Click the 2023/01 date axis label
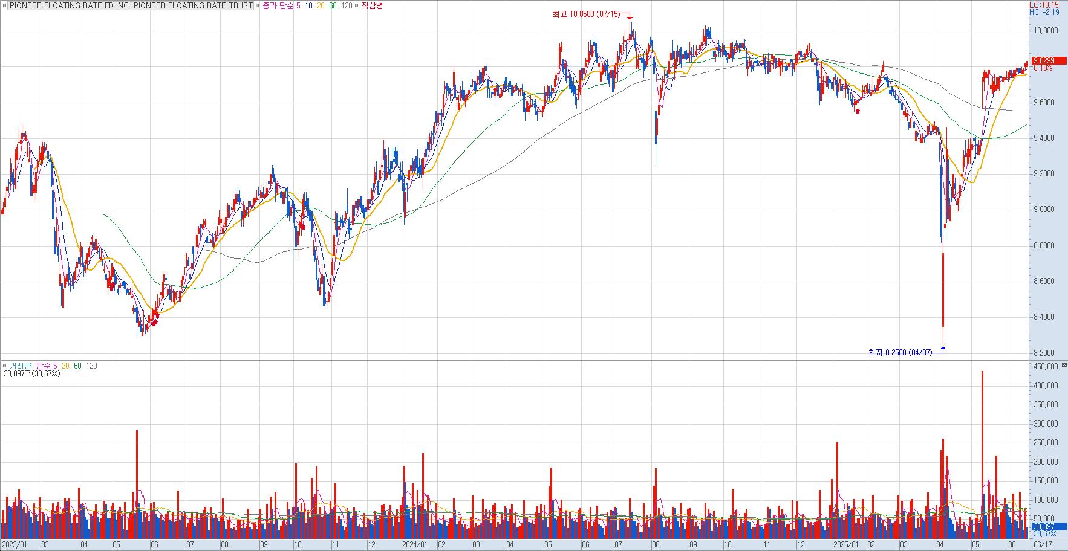Image resolution: width=1068 pixels, height=551 pixels. click(x=15, y=544)
